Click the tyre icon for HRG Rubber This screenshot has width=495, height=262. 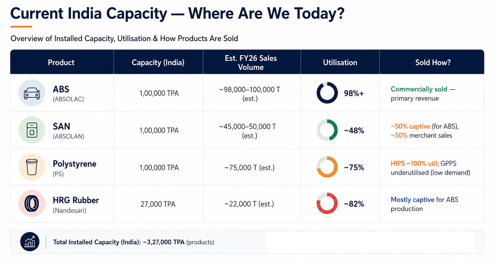[32, 203]
